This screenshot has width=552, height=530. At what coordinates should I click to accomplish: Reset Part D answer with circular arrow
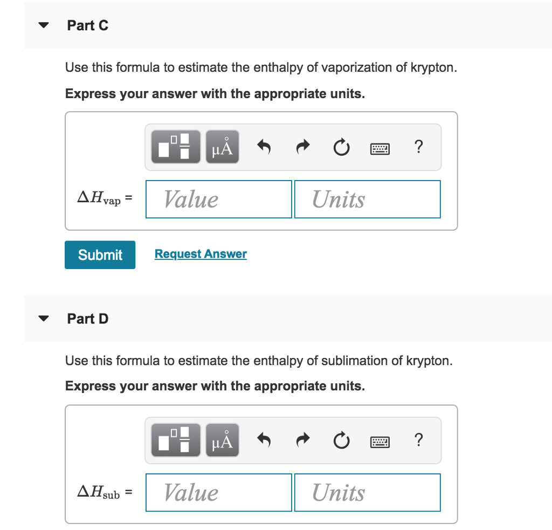point(341,440)
